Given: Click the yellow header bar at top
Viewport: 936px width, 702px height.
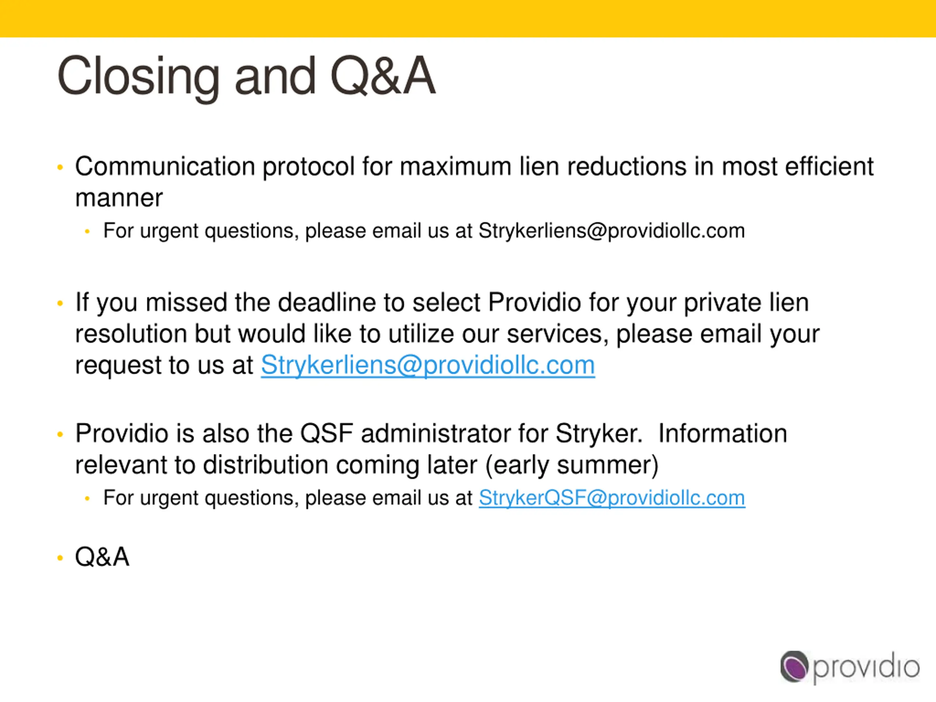Looking at the screenshot, I should (468, 19).
